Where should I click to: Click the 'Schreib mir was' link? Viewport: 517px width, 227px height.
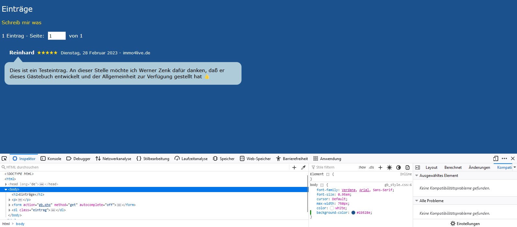[21, 23]
